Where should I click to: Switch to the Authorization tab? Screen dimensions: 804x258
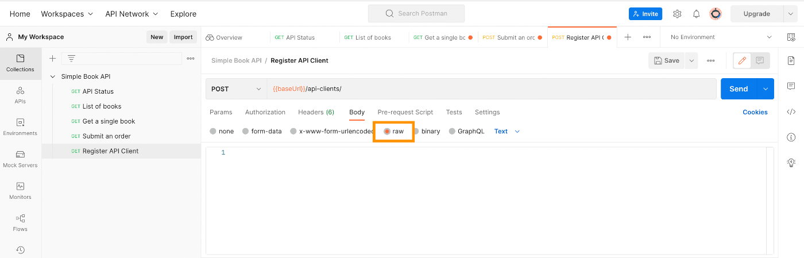(265, 112)
